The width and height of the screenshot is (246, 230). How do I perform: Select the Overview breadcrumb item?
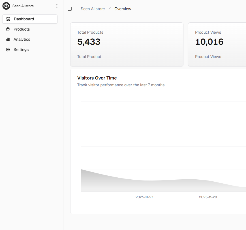(x=123, y=9)
